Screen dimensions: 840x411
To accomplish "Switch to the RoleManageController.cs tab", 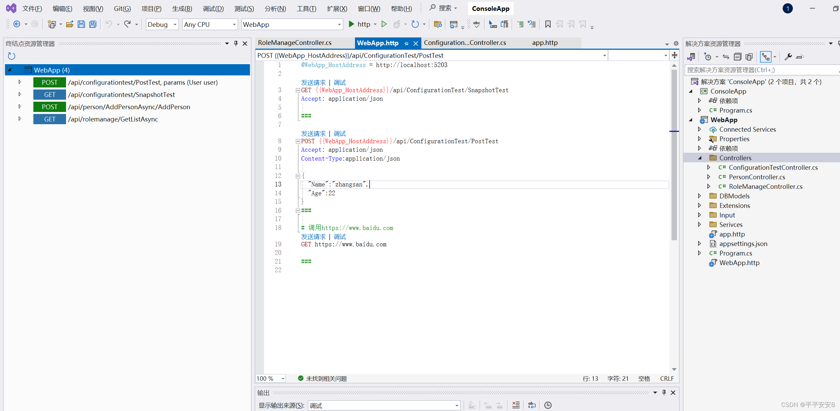I will point(295,43).
